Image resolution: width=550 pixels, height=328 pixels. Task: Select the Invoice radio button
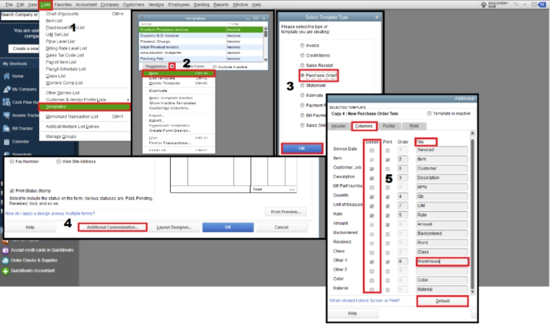point(302,46)
